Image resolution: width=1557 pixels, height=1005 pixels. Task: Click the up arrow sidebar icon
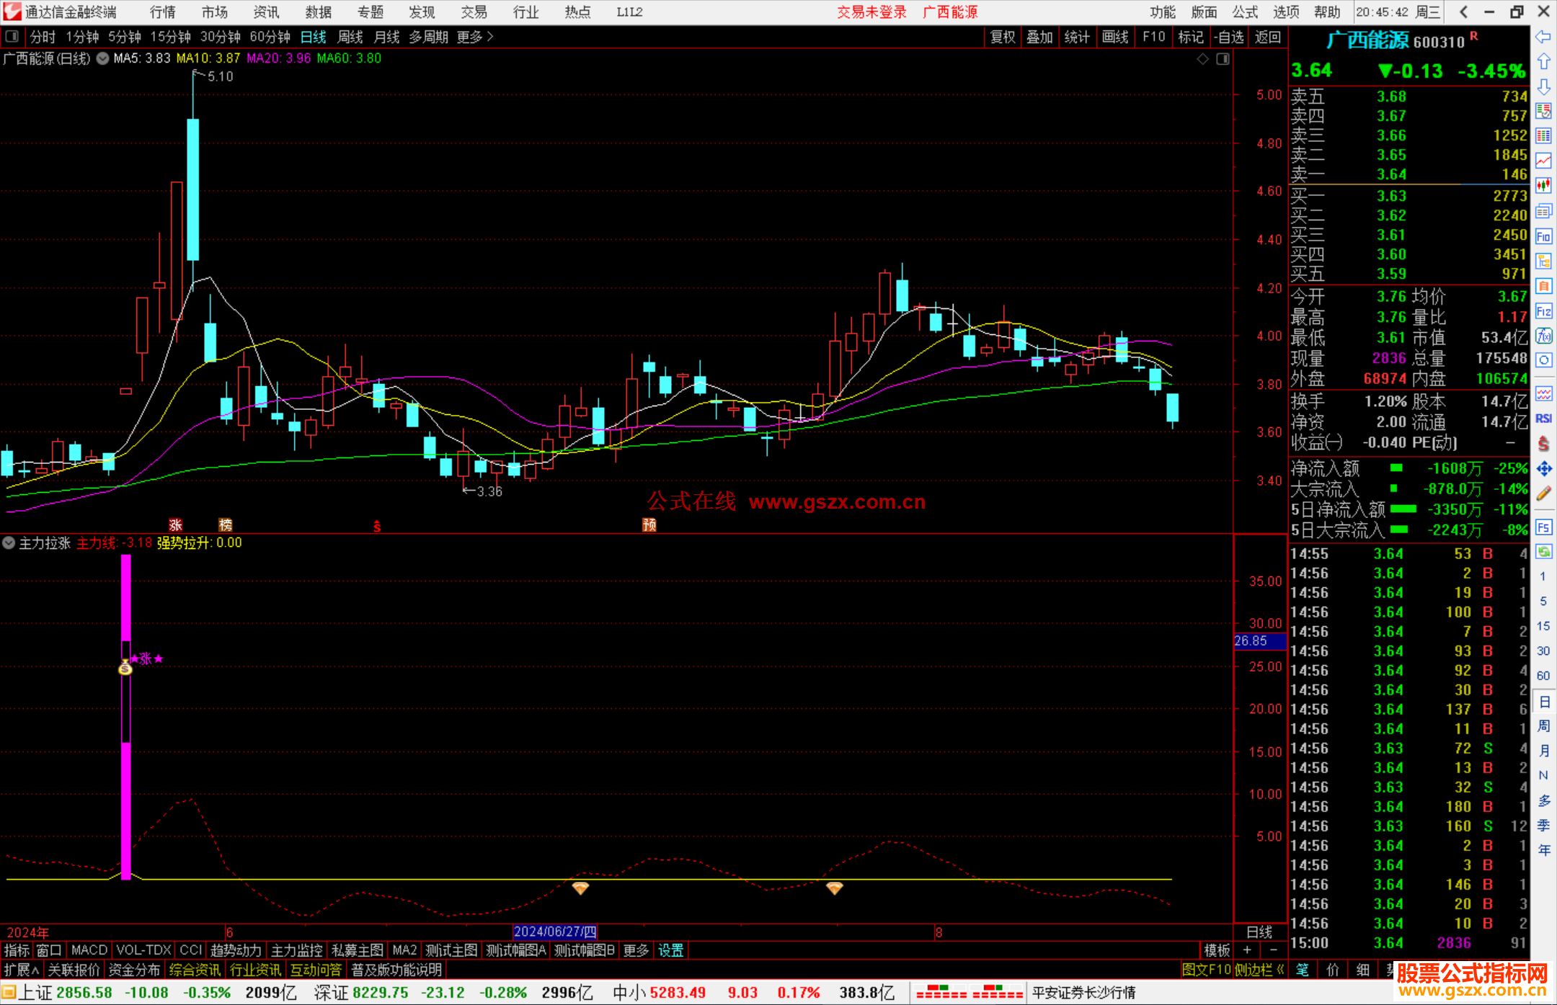[1543, 61]
